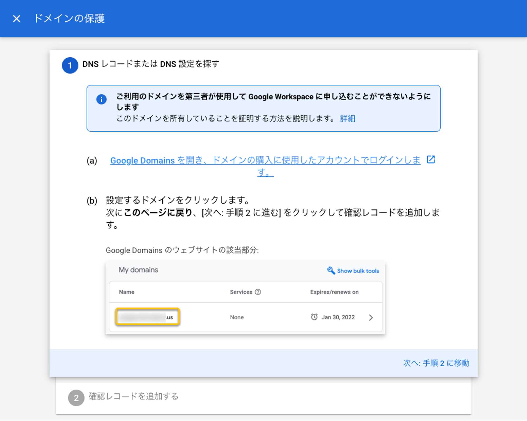Viewport: 527px width, 421px height.
Task: Click the Name column header
Action: tap(127, 292)
